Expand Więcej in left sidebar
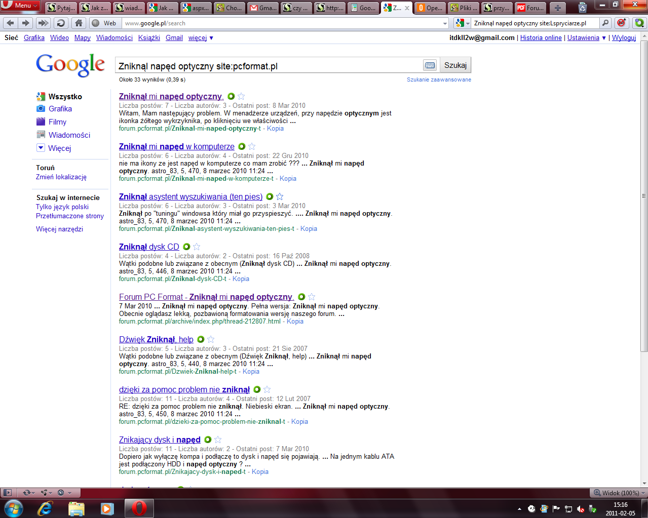Image resolution: width=648 pixels, height=518 pixels. click(54, 148)
